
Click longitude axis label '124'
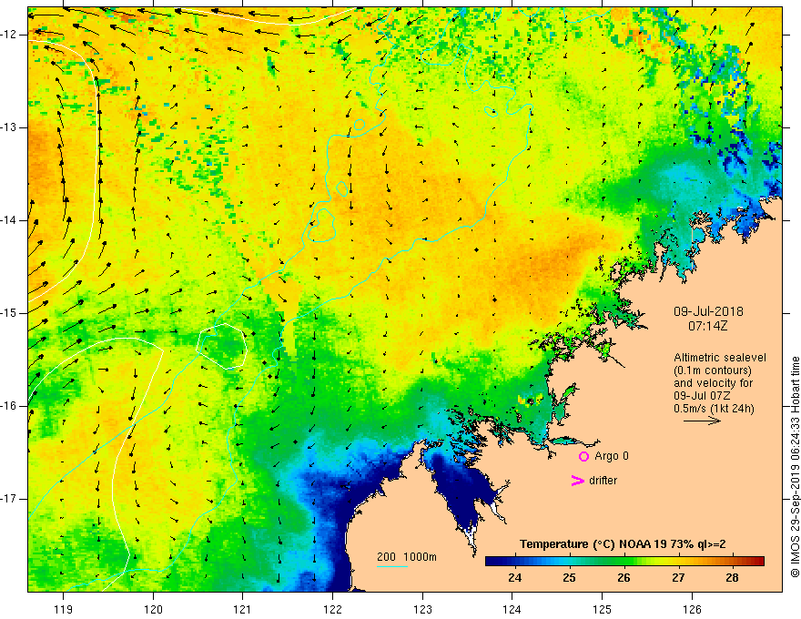512,609
